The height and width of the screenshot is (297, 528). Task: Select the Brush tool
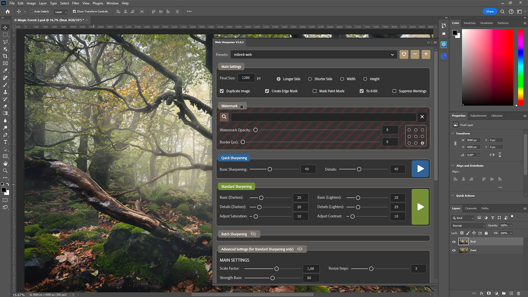[5, 85]
